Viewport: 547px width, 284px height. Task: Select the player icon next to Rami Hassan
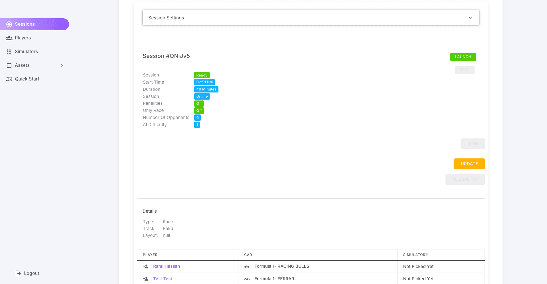pos(146,266)
